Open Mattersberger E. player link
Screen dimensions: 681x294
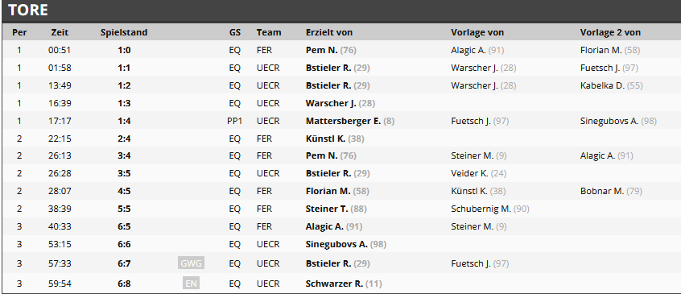tap(343, 121)
